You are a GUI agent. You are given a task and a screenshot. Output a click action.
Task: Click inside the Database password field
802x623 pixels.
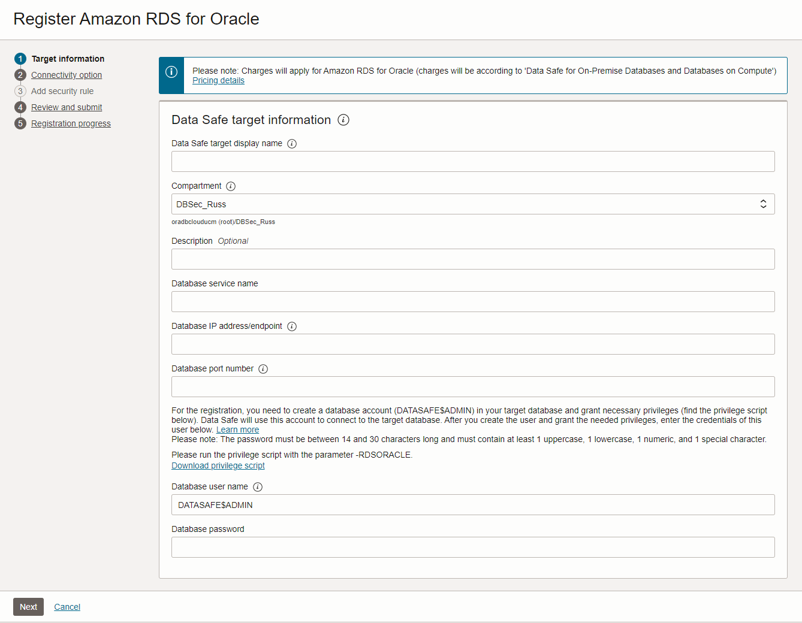[473, 547]
